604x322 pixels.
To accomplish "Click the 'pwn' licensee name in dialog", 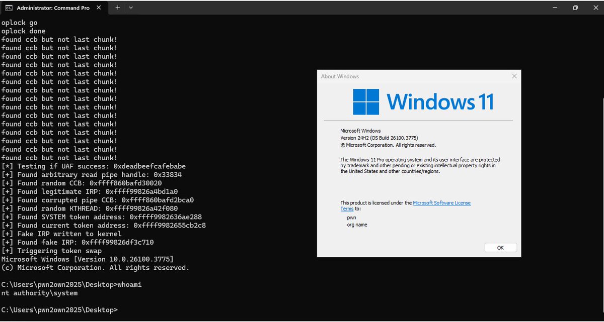I will [x=351, y=218].
